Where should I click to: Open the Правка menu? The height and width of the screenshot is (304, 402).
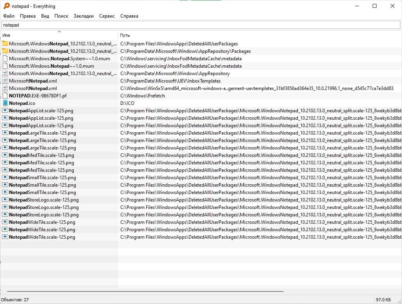(28, 16)
